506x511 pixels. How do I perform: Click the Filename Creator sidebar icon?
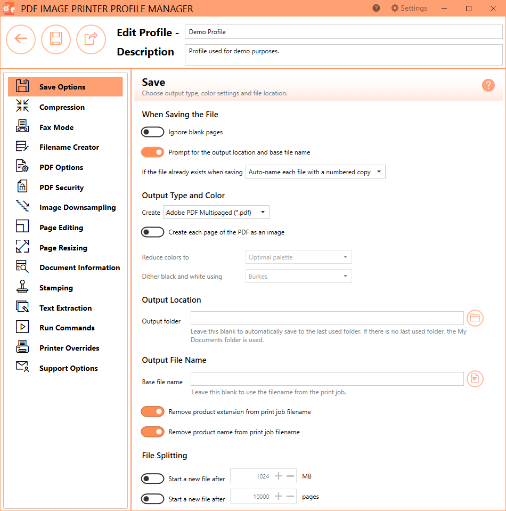[x=22, y=147]
